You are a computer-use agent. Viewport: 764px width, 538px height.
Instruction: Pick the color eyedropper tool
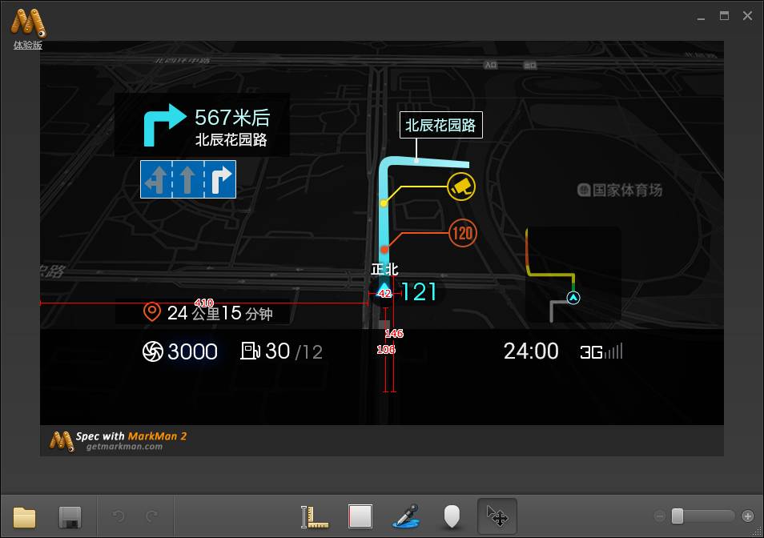(x=406, y=516)
